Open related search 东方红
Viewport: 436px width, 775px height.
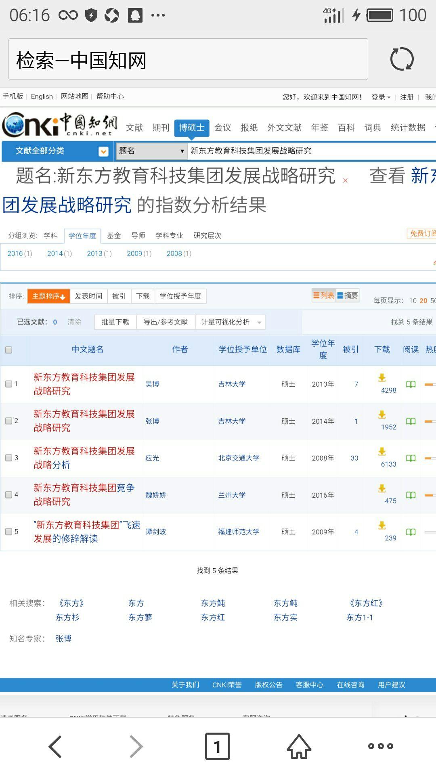click(213, 618)
